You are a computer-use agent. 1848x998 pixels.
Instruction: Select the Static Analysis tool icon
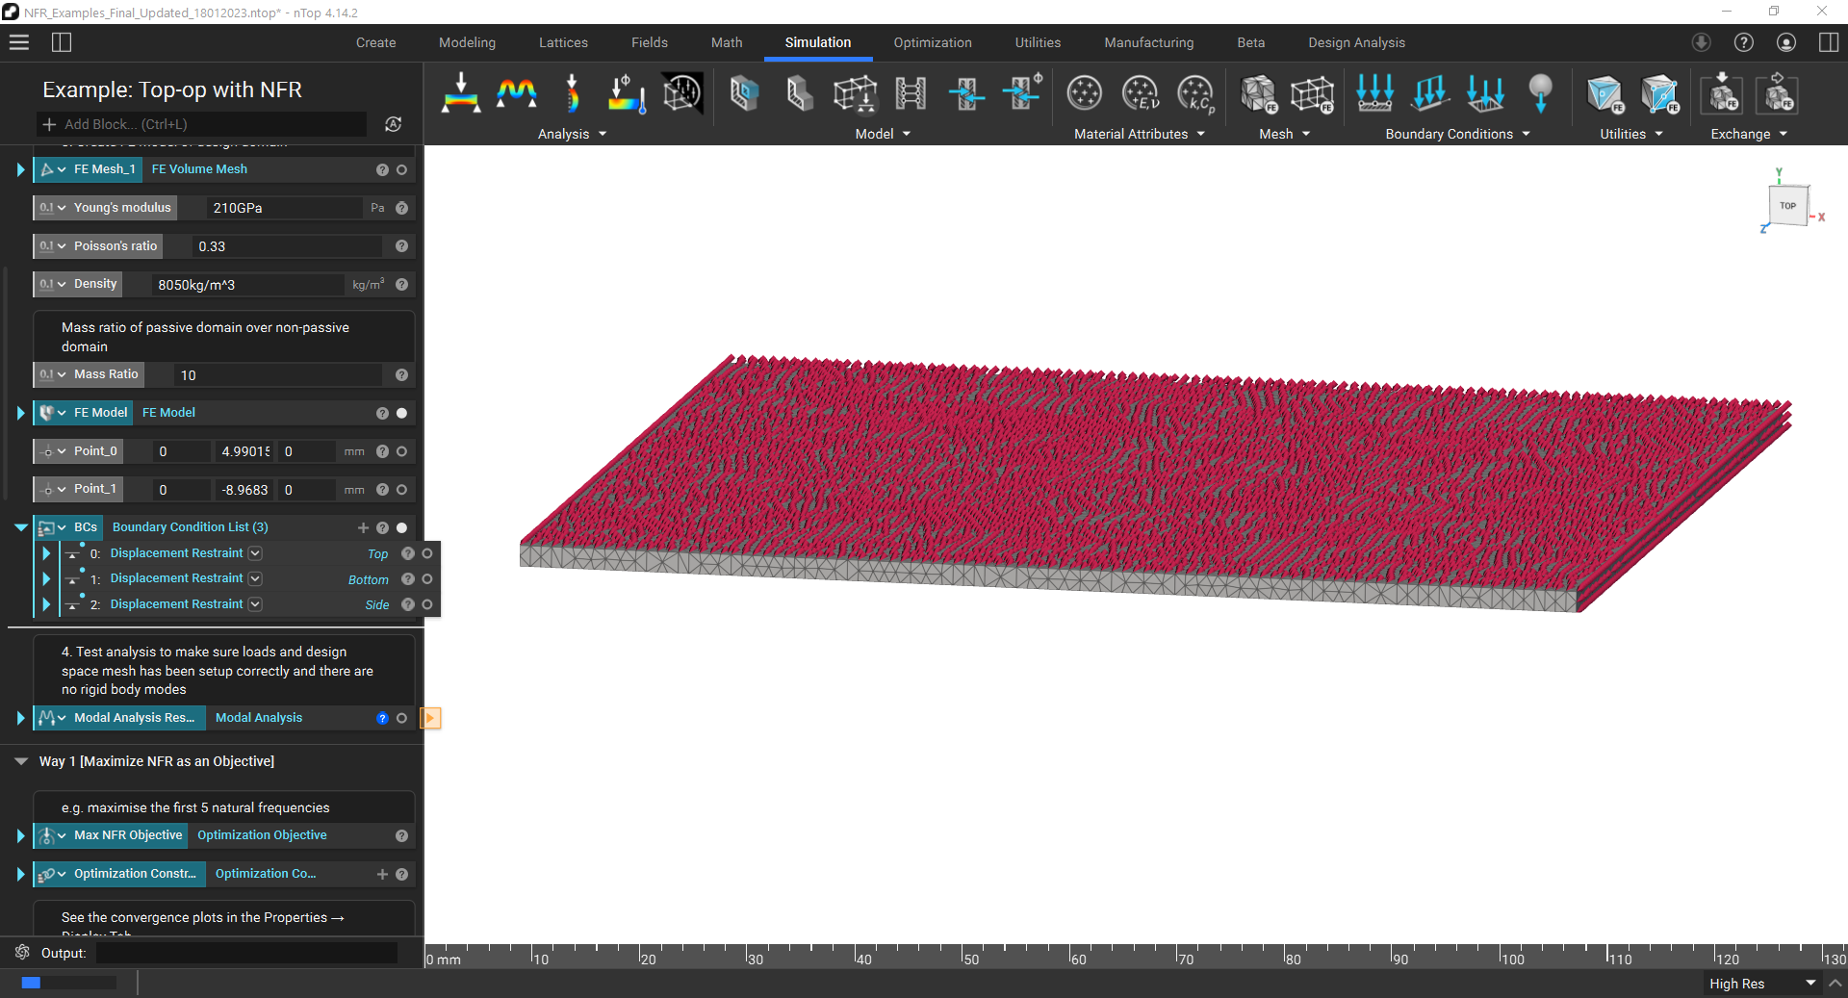tap(461, 94)
